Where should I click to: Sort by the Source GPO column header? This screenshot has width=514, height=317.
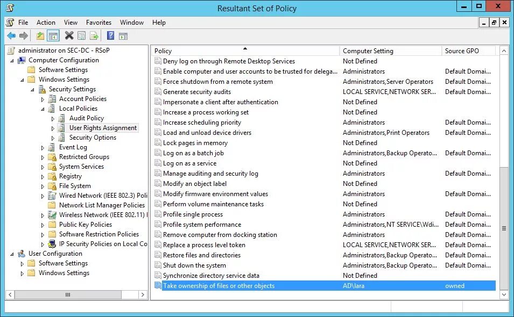point(469,51)
